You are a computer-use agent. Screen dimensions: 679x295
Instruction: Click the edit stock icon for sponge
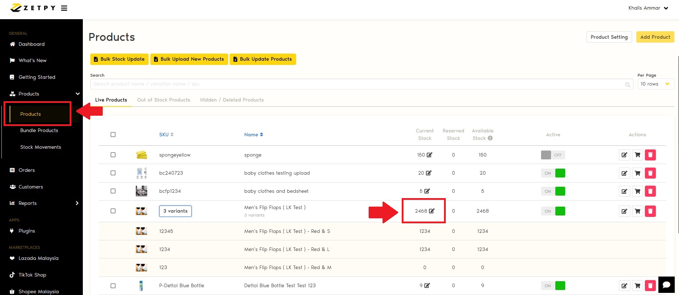click(429, 155)
